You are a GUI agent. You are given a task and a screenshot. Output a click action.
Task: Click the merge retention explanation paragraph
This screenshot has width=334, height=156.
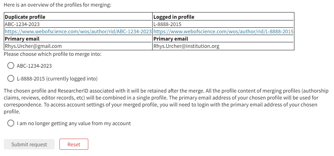tap(166, 101)
